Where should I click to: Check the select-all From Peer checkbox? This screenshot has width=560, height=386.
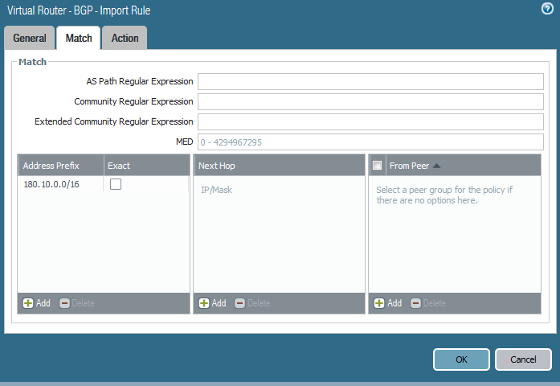click(x=378, y=166)
